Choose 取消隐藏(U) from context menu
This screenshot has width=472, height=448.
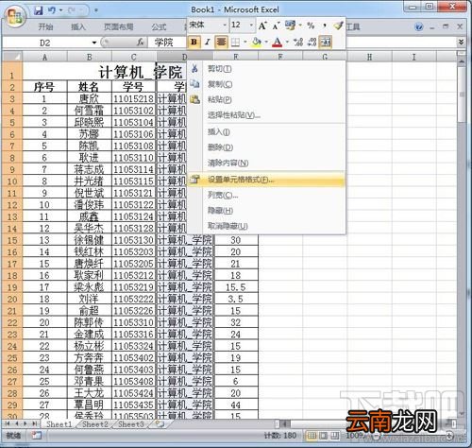tap(266, 226)
